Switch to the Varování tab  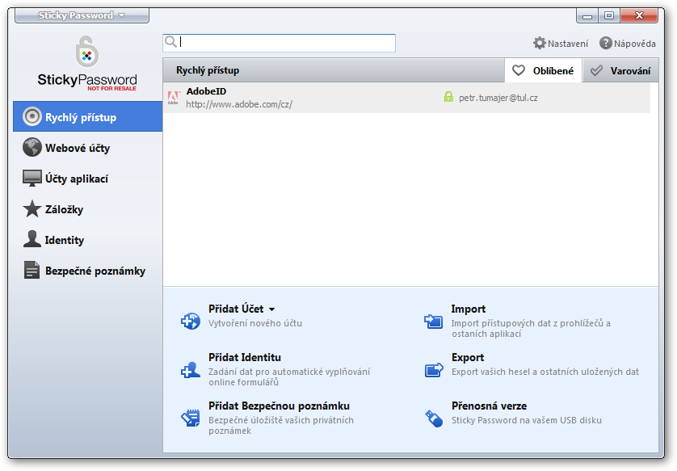[620, 70]
